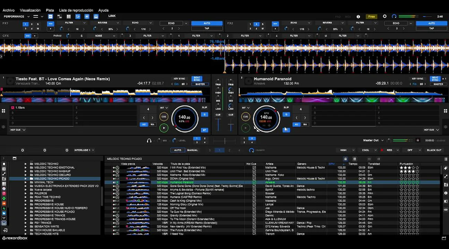Click the CUE button on deck 1
The width and height of the screenshot is (449, 249).
[x=164, y=117]
